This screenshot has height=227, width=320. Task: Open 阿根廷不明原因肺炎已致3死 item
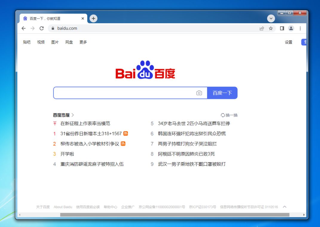[x=186, y=154]
